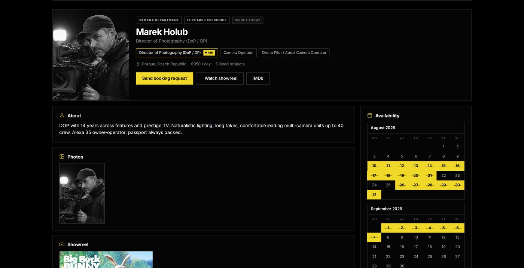
Task: Select booked date September 4
Action: coord(430,228)
